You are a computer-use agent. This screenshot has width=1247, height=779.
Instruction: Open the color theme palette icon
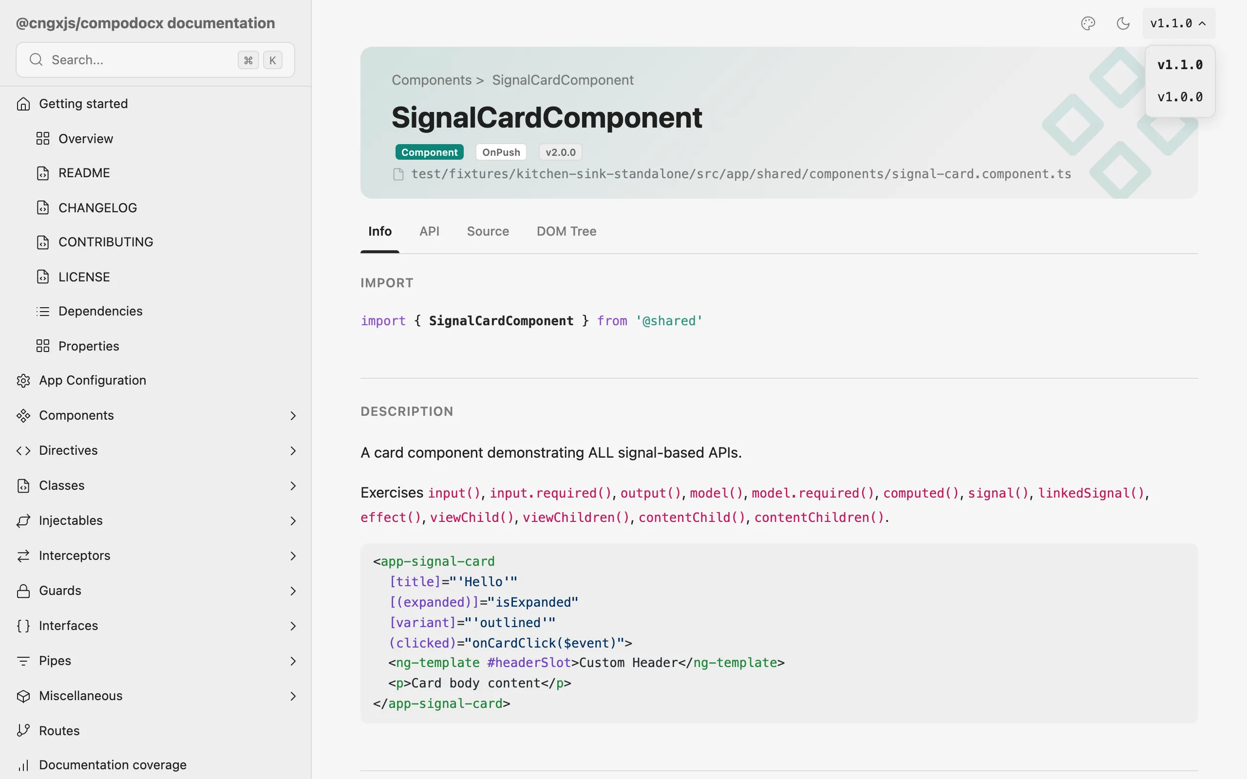1088,23
